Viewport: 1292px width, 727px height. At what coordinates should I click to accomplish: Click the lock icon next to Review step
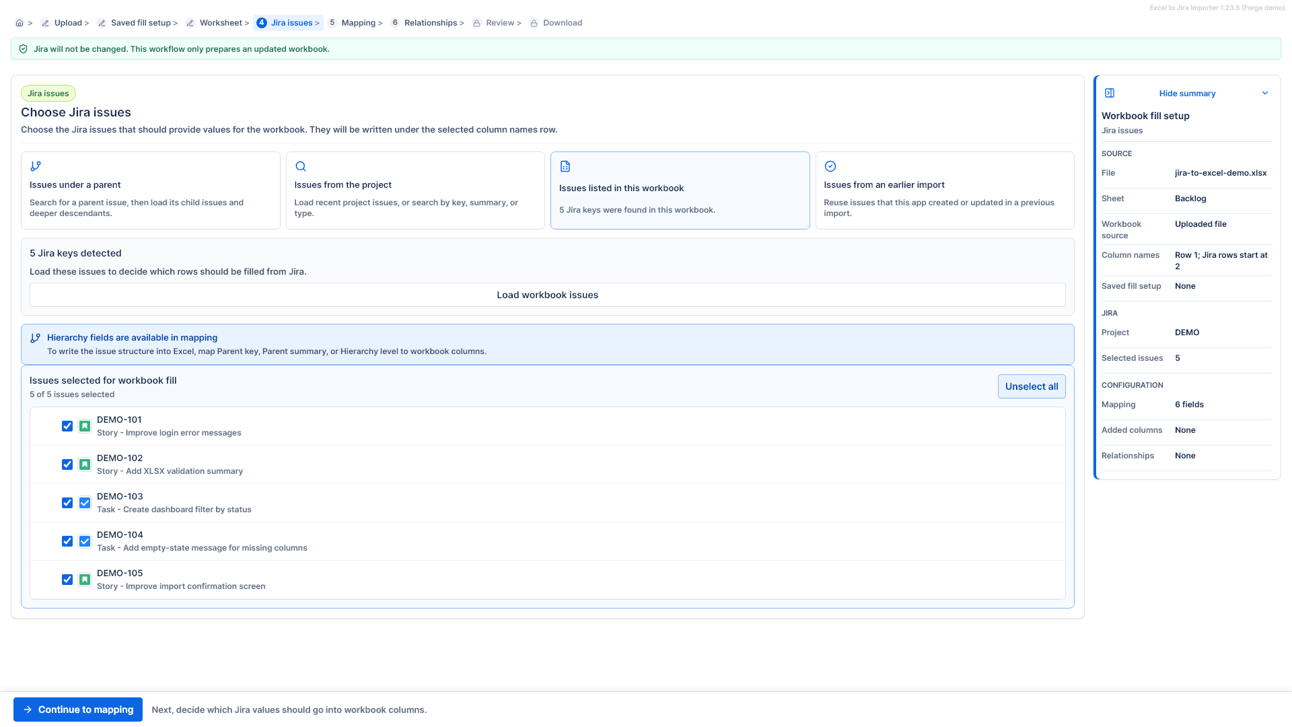[x=476, y=23]
